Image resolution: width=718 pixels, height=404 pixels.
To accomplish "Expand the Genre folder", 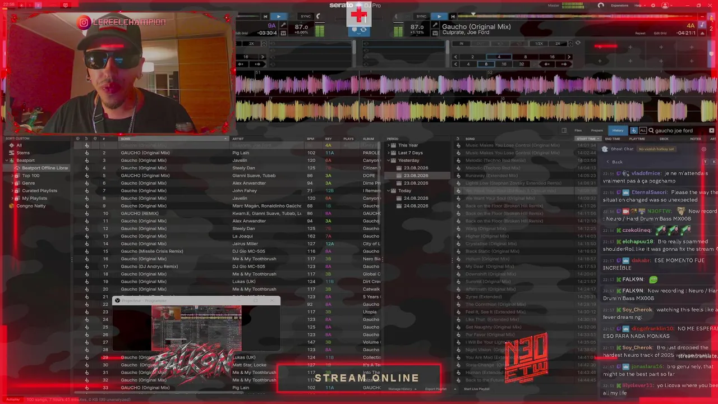I will (13, 183).
